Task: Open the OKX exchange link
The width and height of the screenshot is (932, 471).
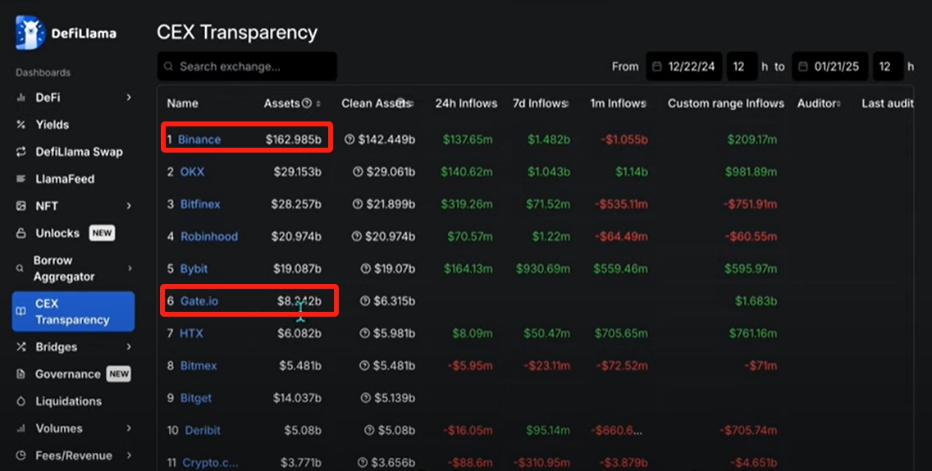Action: (192, 171)
